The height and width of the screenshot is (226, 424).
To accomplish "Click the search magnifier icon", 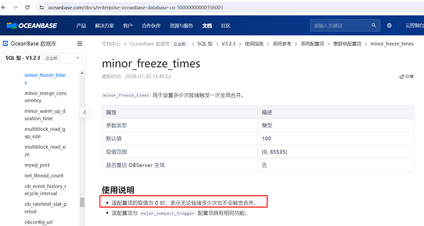I will (x=374, y=25).
